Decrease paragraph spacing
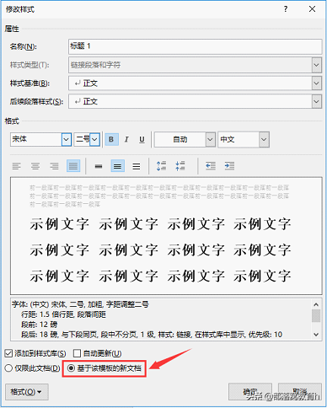 (180, 166)
